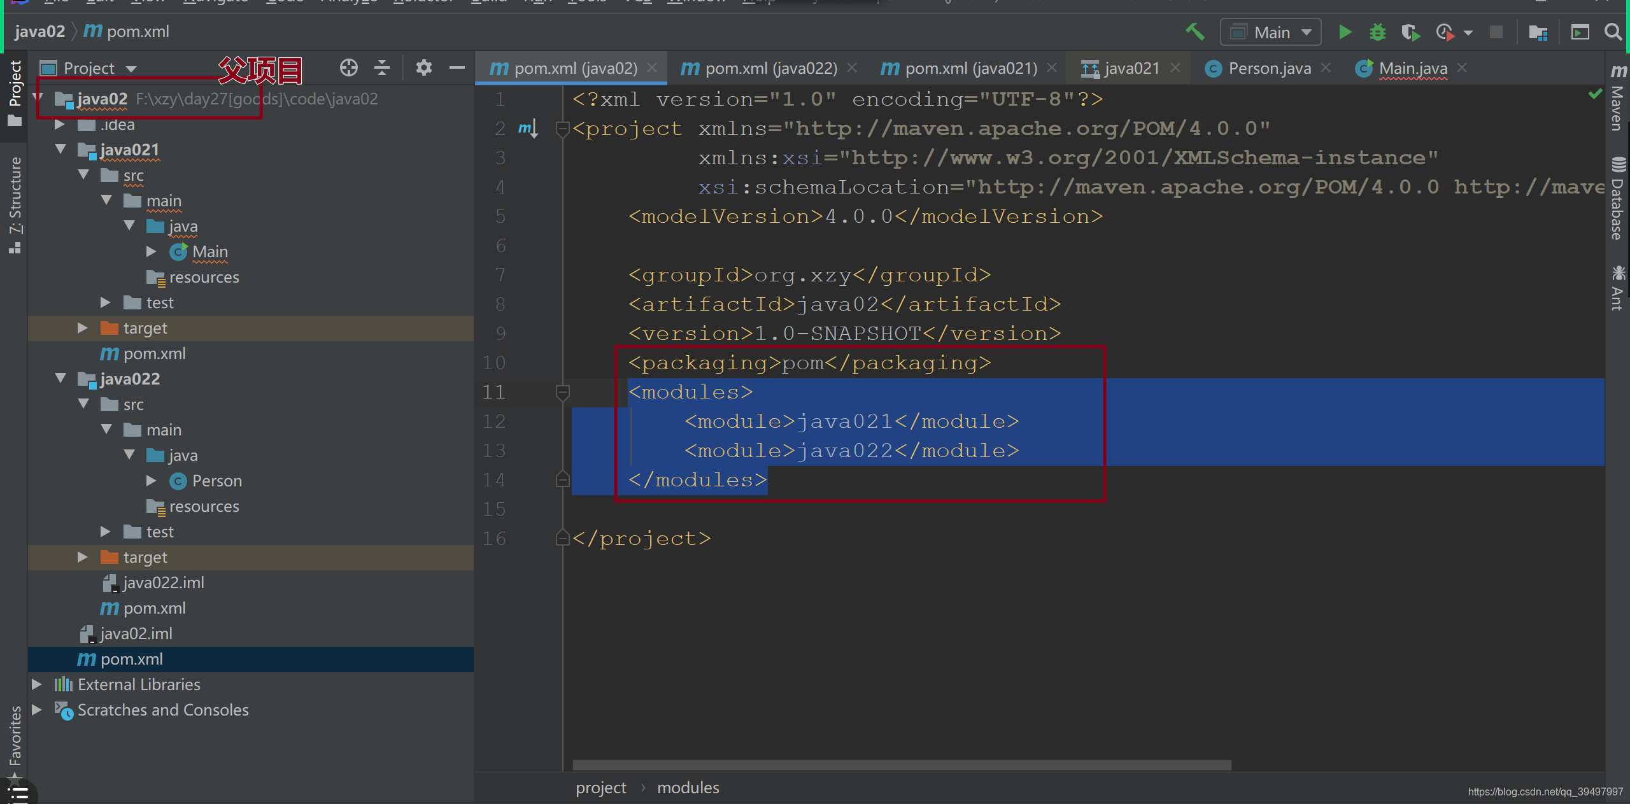Toggle the Database tool window
1630x804 pixels.
(x=1617, y=201)
